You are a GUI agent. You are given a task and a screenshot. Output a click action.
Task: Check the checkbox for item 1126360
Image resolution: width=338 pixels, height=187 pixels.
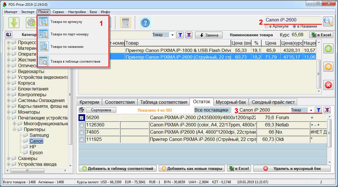[82, 125]
